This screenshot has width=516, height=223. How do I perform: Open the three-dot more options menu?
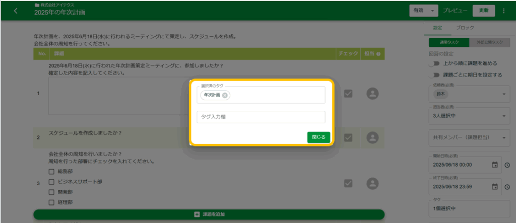pos(503,11)
